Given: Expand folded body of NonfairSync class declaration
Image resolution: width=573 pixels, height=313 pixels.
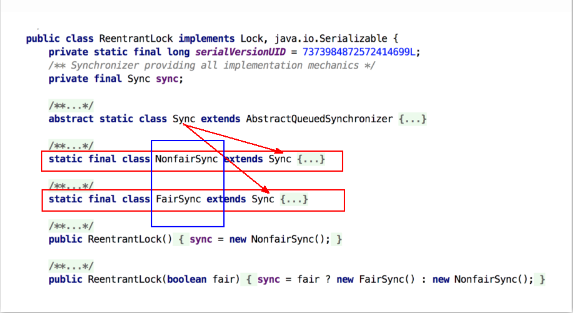Looking at the screenshot, I should pyautogui.click(x=311, y=159).
